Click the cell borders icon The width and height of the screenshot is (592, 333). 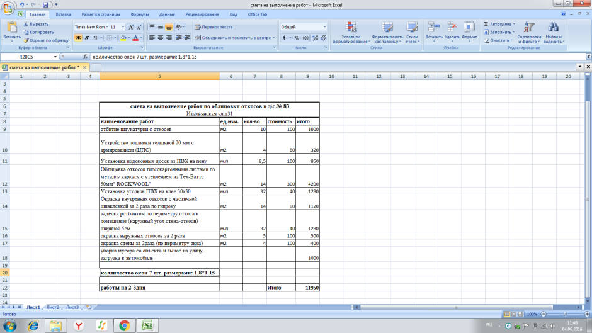coord(109,38)
